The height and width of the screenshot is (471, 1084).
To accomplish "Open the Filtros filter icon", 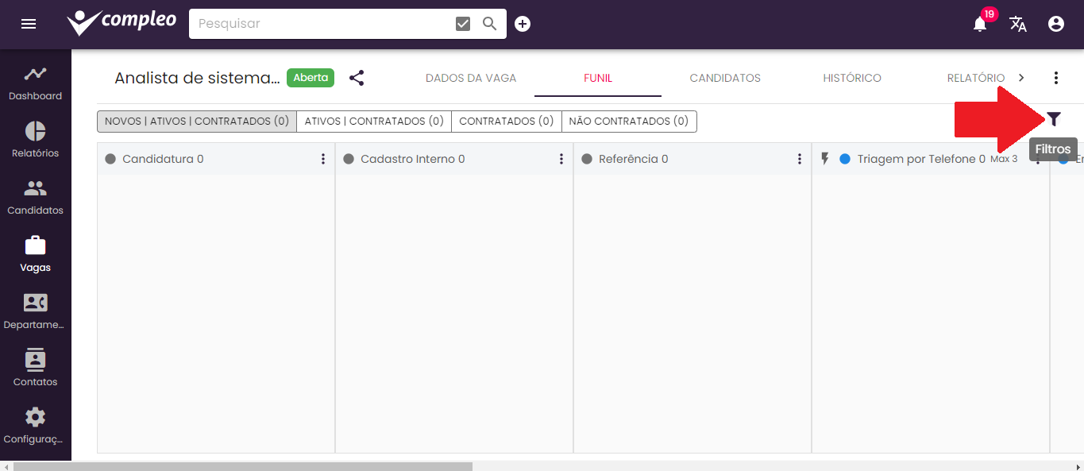I will point(1053,118).
